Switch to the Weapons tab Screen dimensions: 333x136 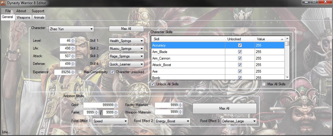(23, 17)
